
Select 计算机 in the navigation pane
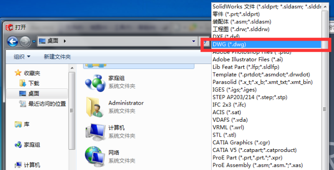tap(32, 165)
